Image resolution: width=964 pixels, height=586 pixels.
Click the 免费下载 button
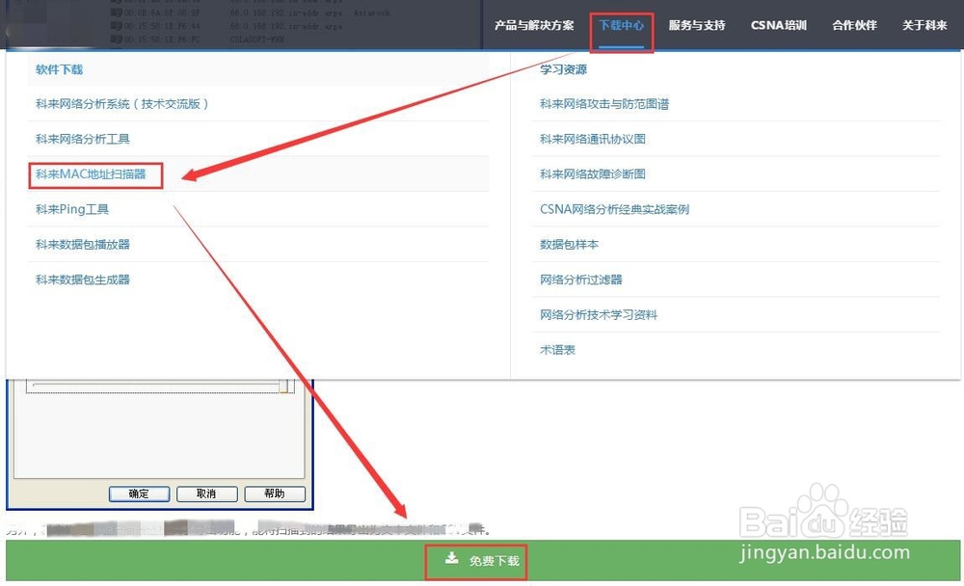[483, 560]
